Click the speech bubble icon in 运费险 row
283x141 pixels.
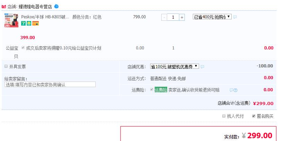(231, 90)
